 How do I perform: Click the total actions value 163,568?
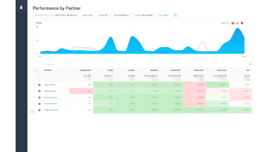point(131,76)
